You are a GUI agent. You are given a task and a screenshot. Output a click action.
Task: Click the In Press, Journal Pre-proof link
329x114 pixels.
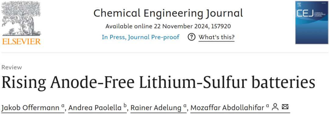(140, 37)
